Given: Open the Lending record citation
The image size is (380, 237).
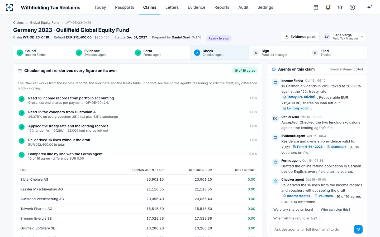Looking at the screenshot, I should tap(296, 108).
